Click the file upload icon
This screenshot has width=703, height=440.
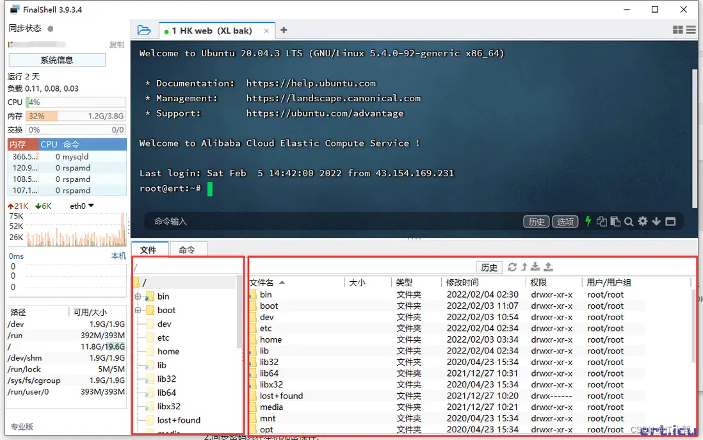coord(548,267)
